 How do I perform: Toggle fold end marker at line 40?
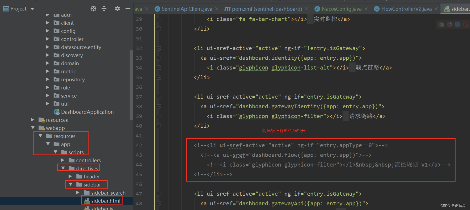(159, 126)
